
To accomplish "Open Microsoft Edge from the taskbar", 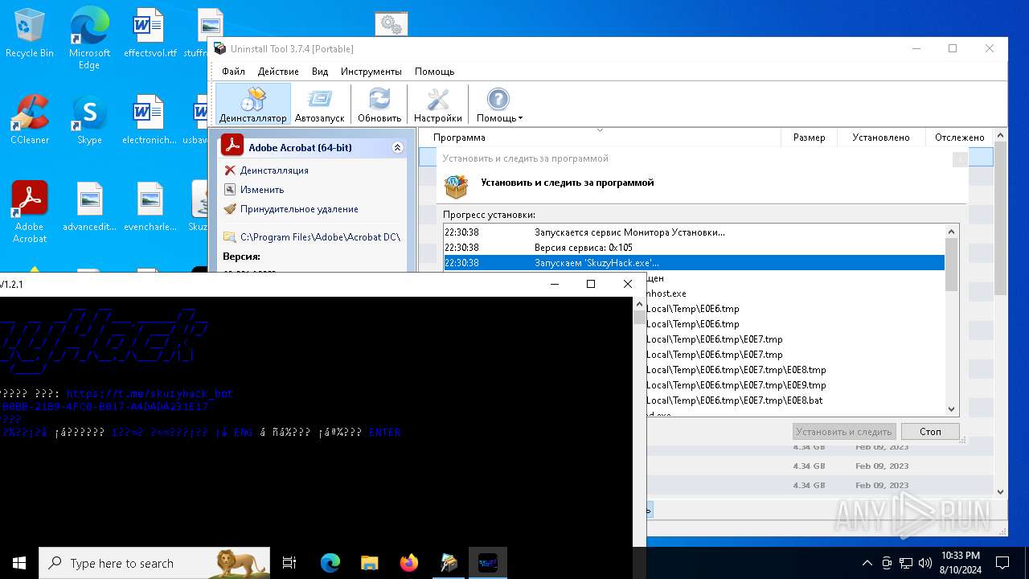I will pos(330,563).
